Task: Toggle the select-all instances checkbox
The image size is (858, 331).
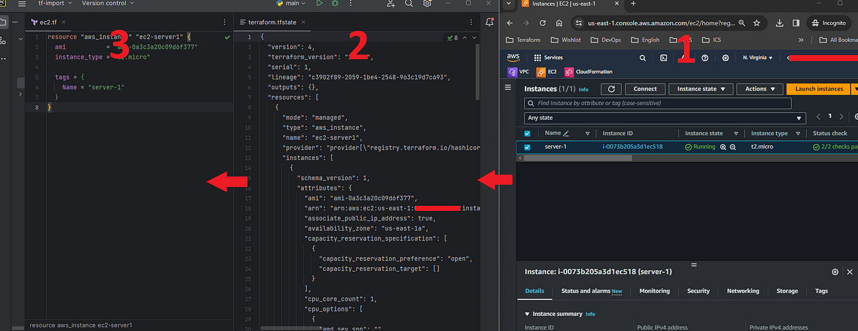Action: (x=528, y=133)
